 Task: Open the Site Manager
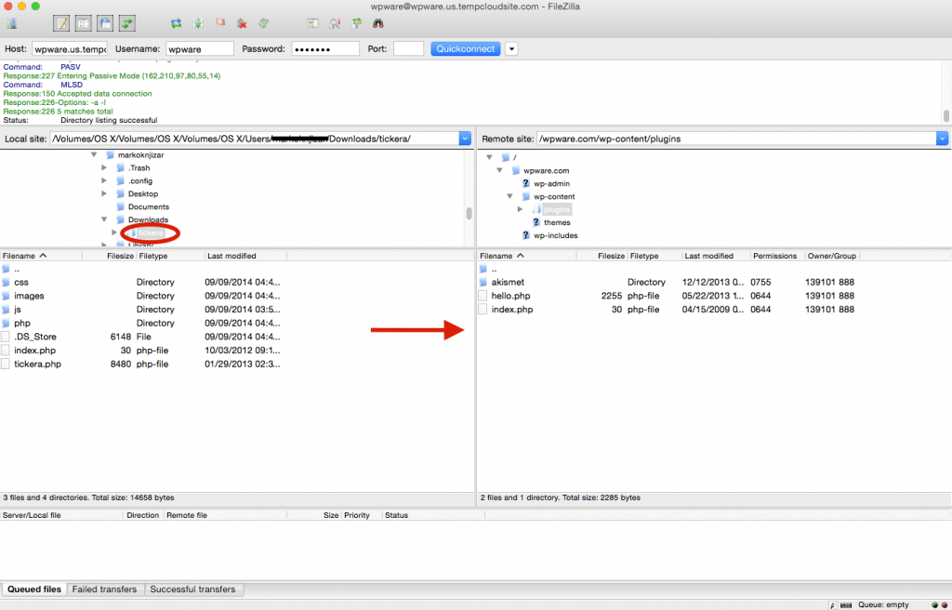click(11, 23)
